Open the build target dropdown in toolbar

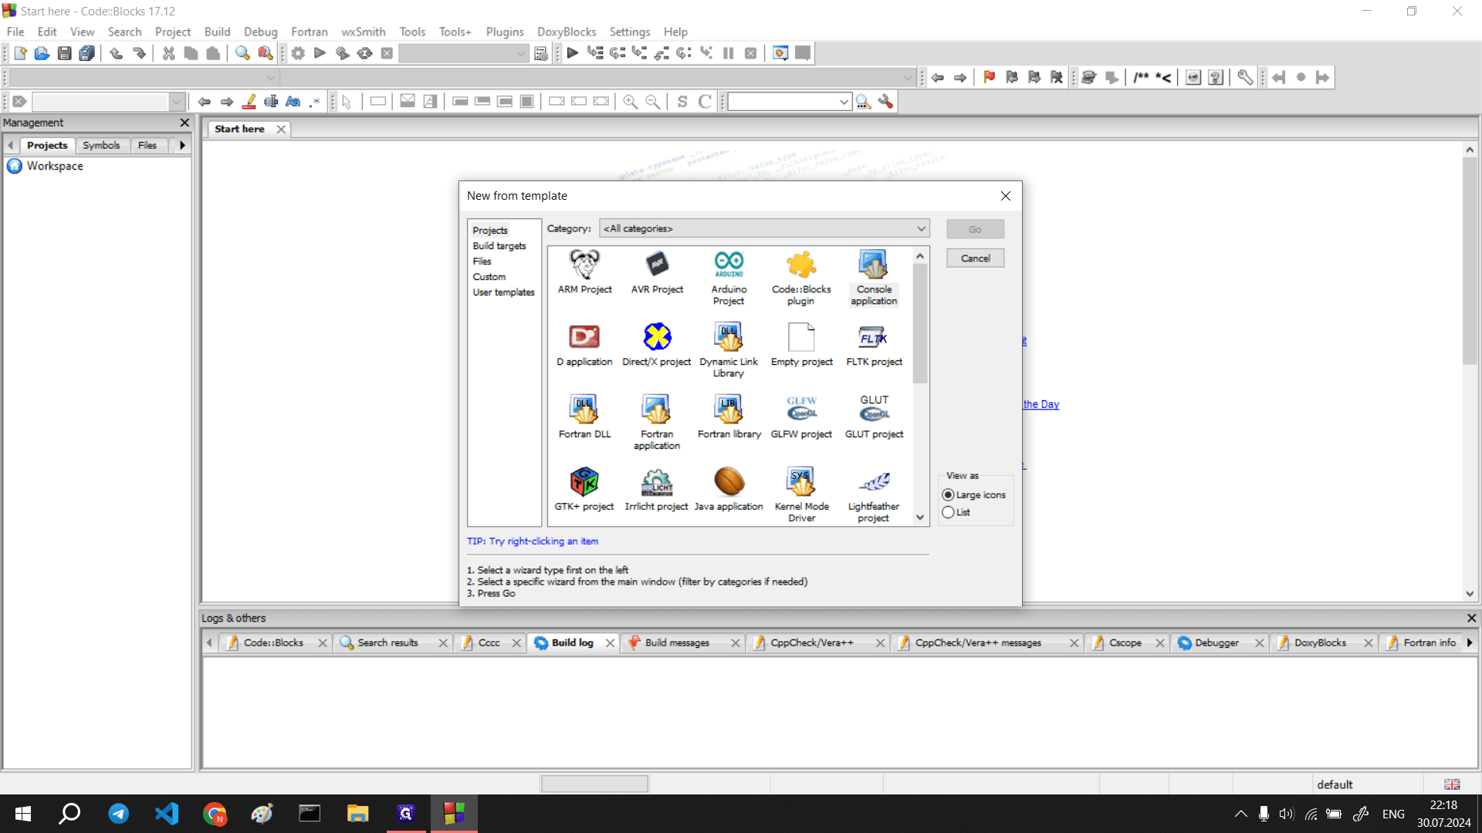point(463,53)
